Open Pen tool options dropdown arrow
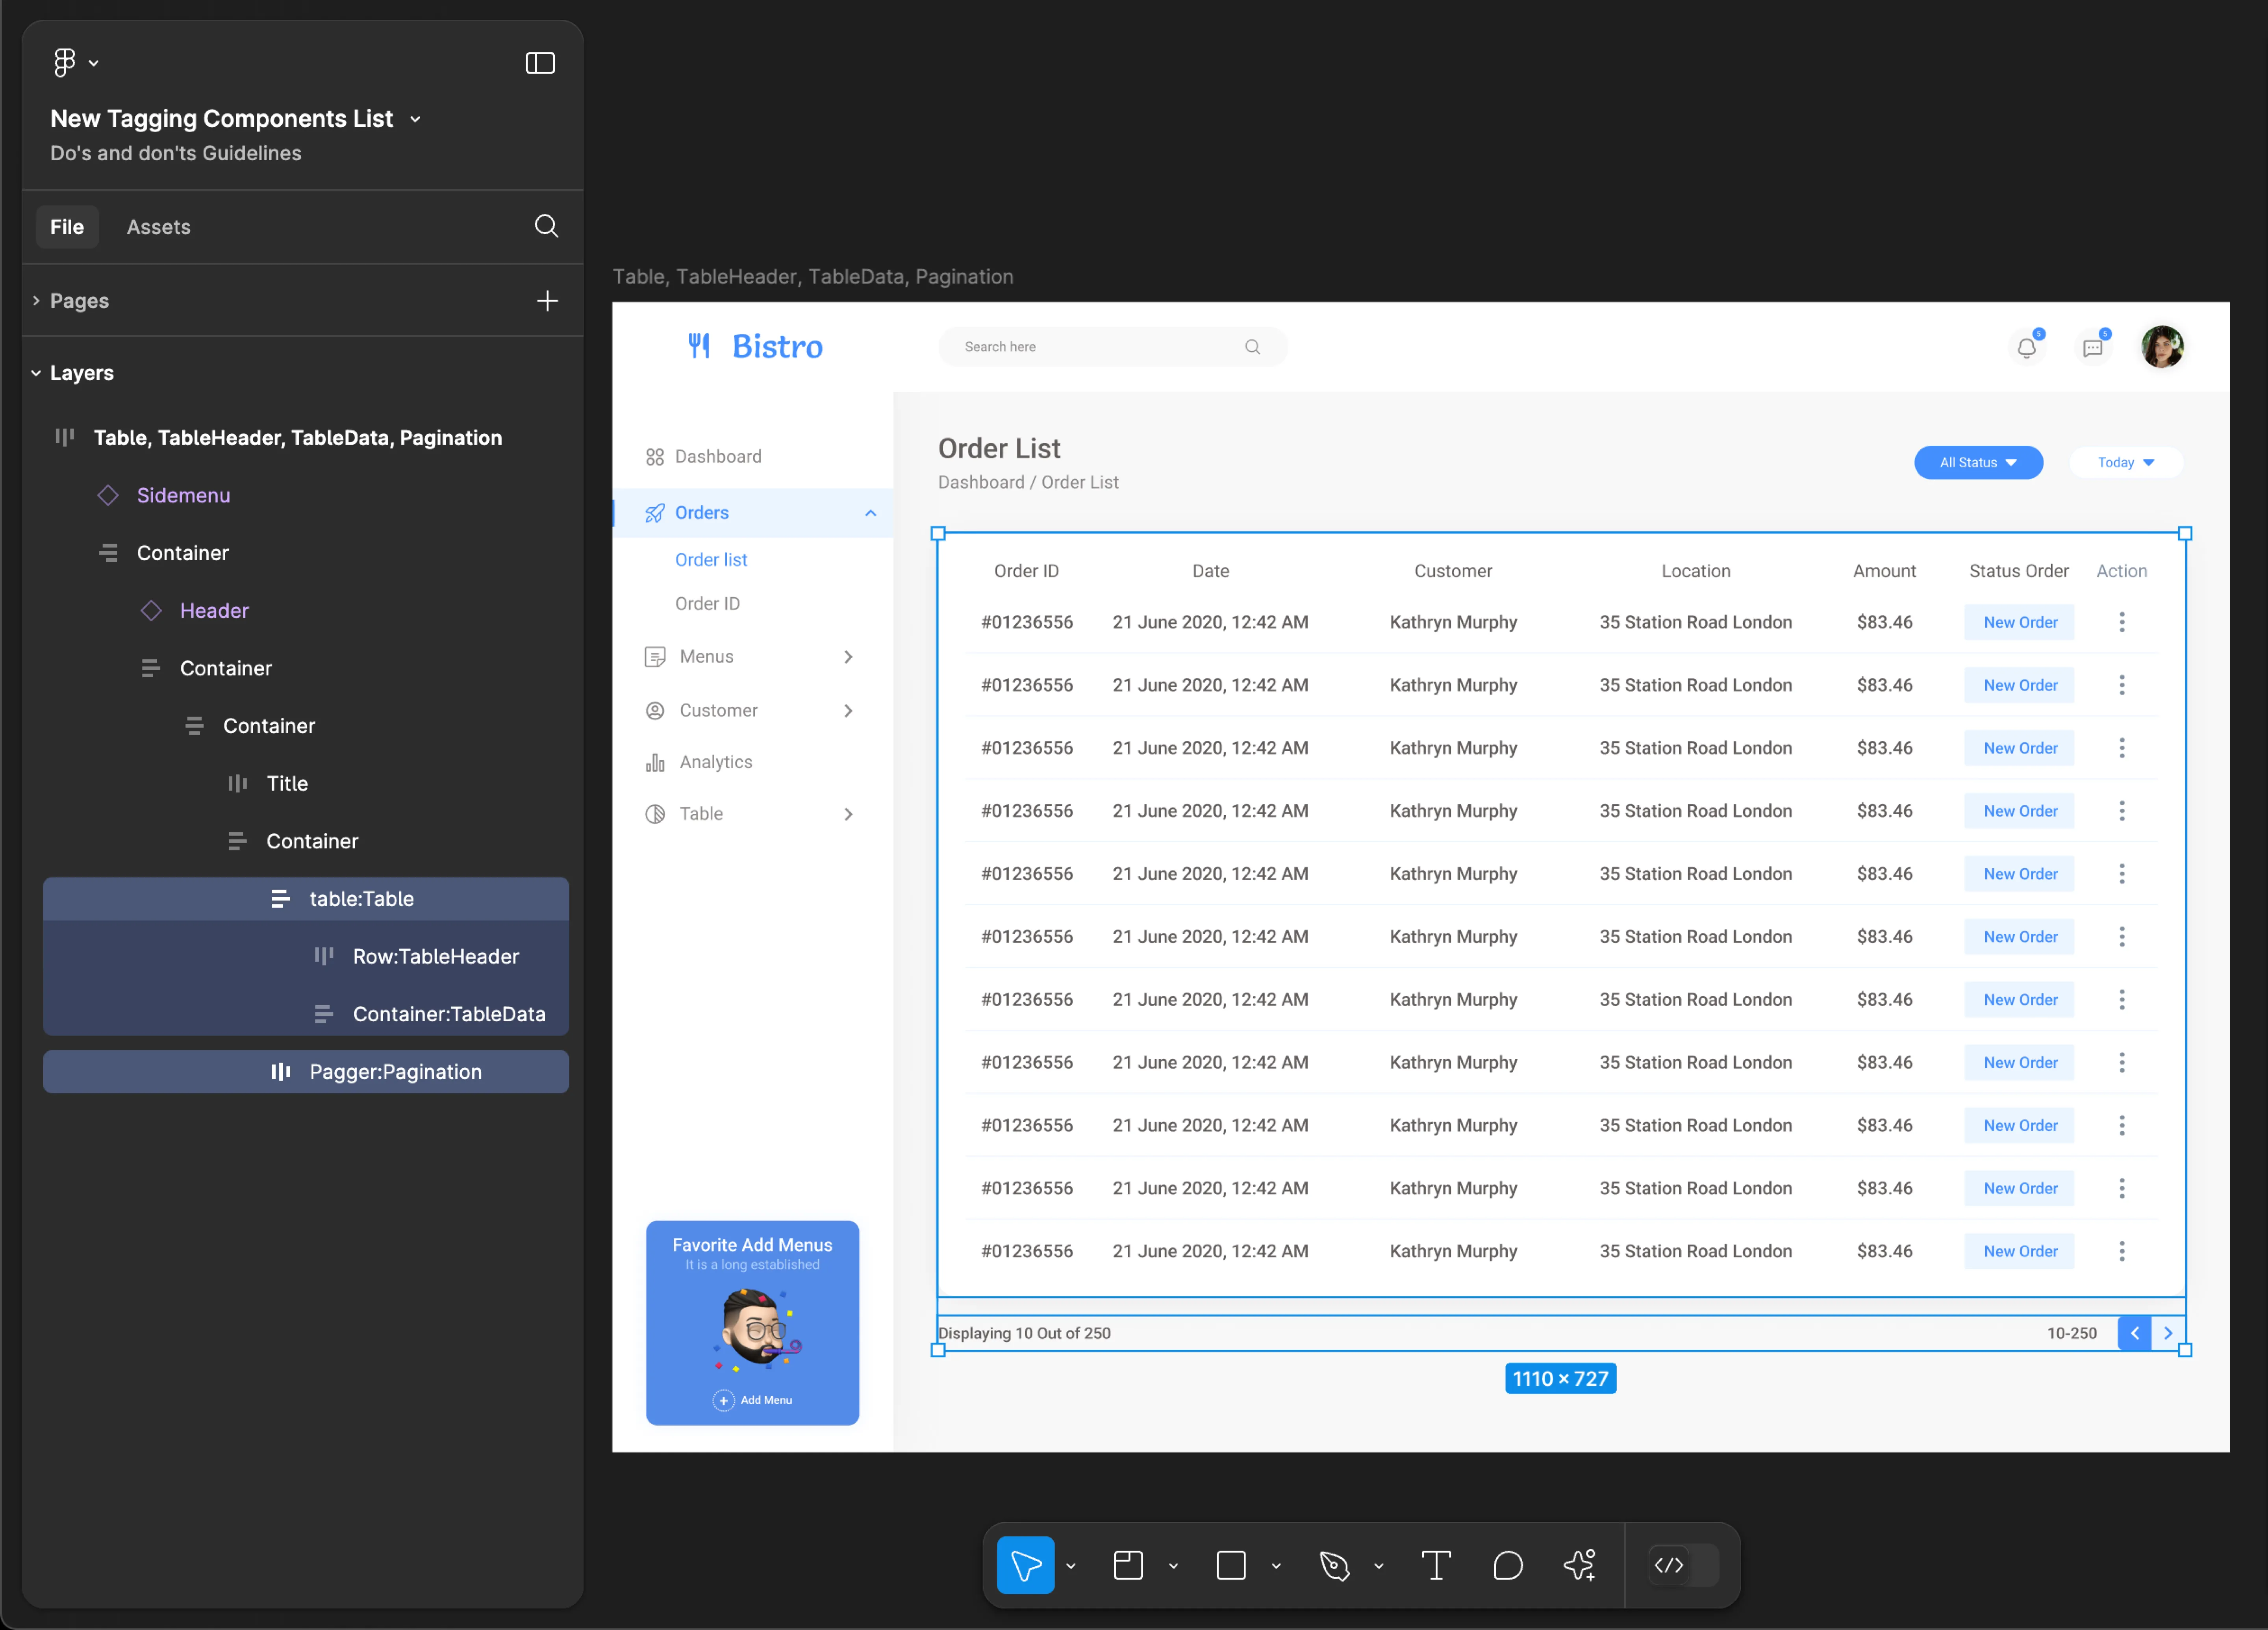The width and height of the screenshot is (2268, 1630). (x=1379, y=1566)
